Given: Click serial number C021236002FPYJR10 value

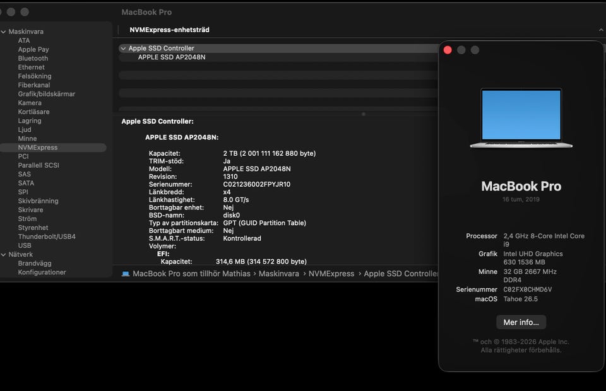Looking at the screenshot, I should [257, 185].
